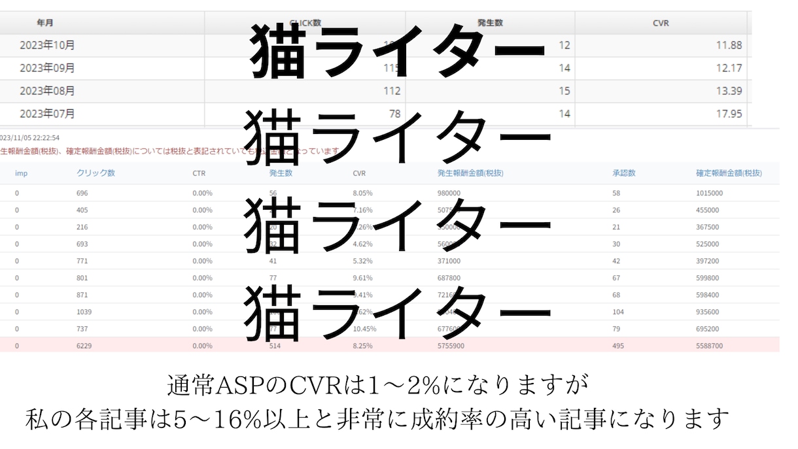Click the 771 クリック数 cell
This screenshot has width=798, height=449.
(82, 261)
